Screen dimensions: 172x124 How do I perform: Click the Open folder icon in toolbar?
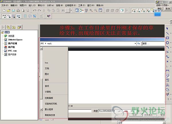9,11
